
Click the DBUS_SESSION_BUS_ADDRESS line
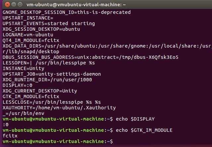click(90, 57)
